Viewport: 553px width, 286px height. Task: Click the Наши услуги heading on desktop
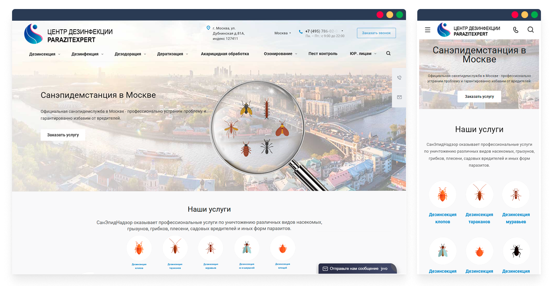209,209
